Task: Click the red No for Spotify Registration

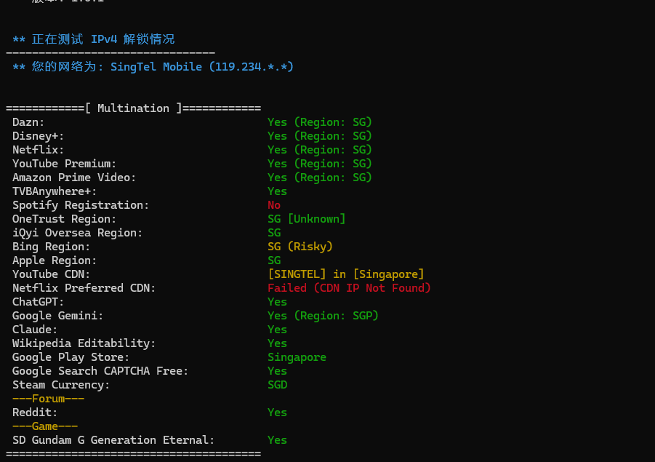Action: coord(274,205)
